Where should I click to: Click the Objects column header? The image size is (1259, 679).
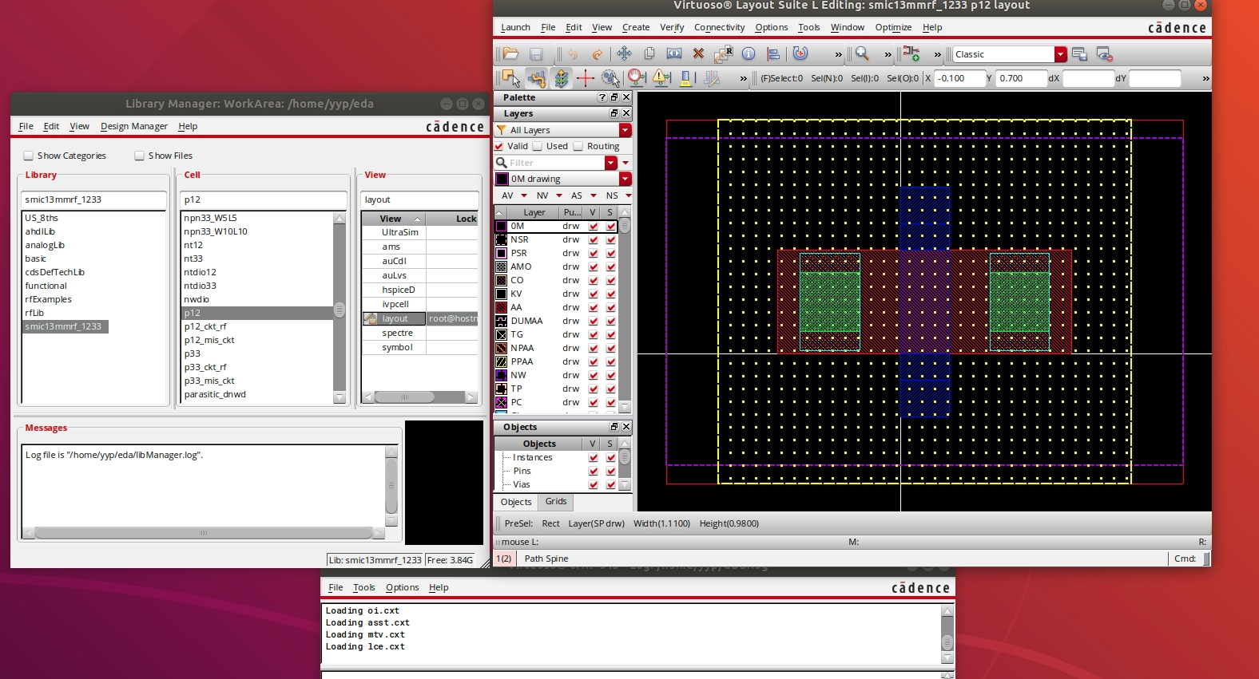[x=539, y=444]
